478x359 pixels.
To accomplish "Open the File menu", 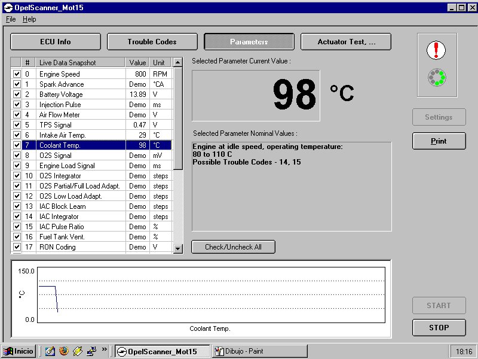I will coord(11,19).
